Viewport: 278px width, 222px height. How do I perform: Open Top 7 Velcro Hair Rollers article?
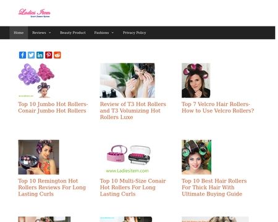(217, 107)
